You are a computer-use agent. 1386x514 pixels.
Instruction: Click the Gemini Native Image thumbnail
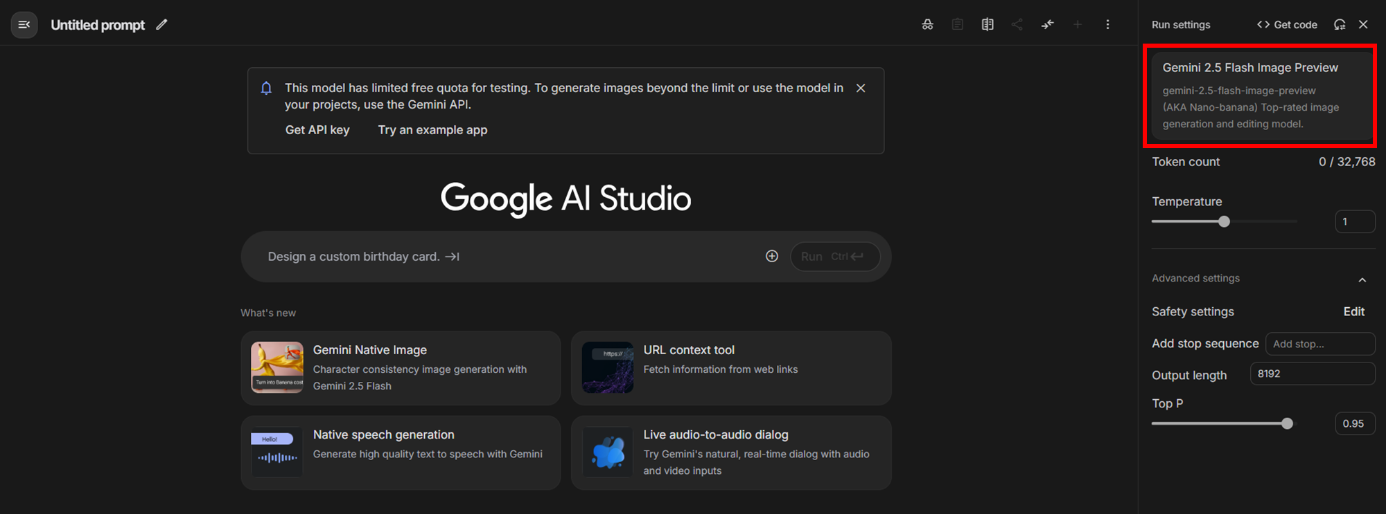(x=277, y=367)
